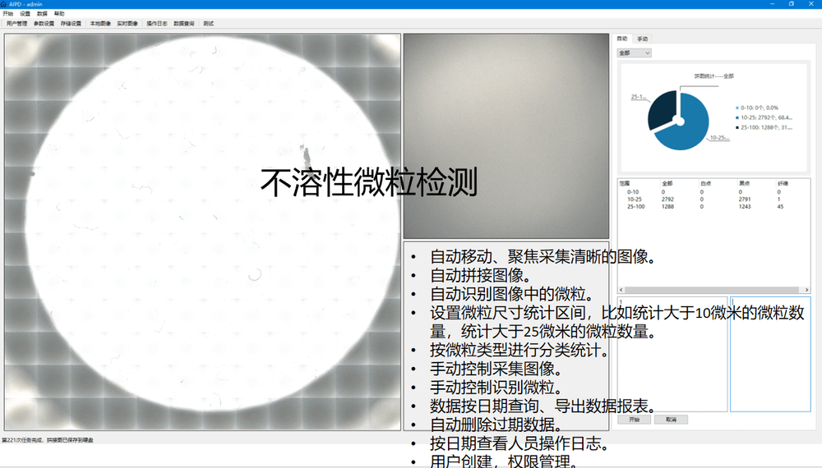Open the 操作日志 log viewer
822x468 pixels.
pyautogui.click(x=156, y=24)
